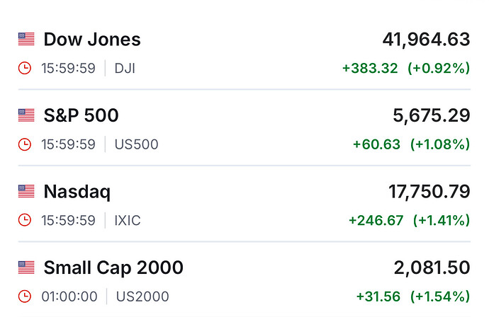Click the red clock icon in Small Cap row
This screenshot has height=317, width=489.
point(25,296)
